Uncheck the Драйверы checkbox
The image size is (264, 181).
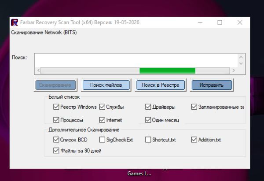(x=148, y=107)
